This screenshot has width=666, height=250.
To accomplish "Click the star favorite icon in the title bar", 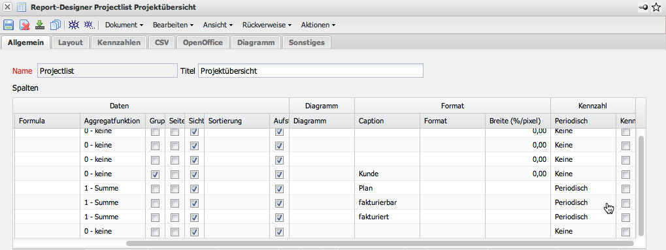I will pyautogui.click(x=656, y=7).
